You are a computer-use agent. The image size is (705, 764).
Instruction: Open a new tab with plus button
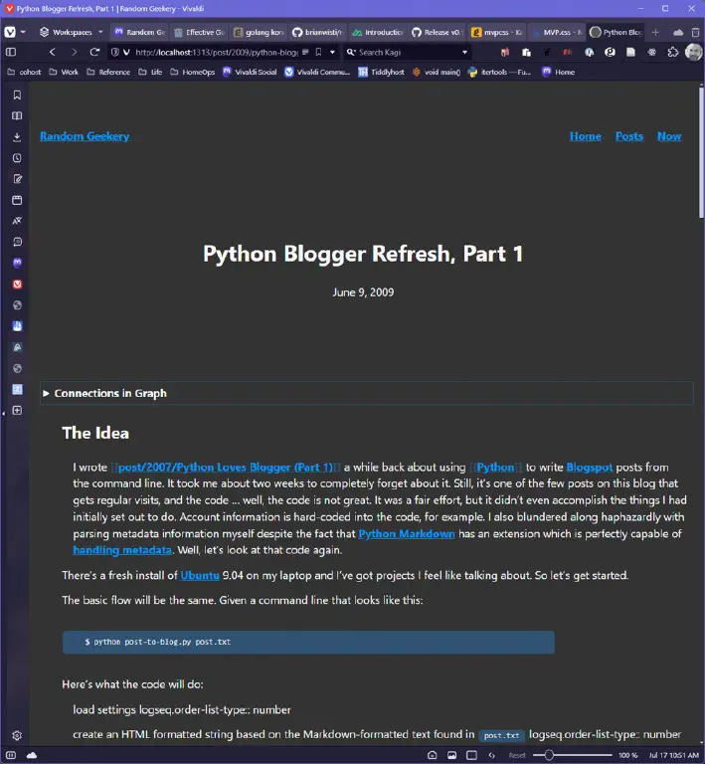click(655, 32)
